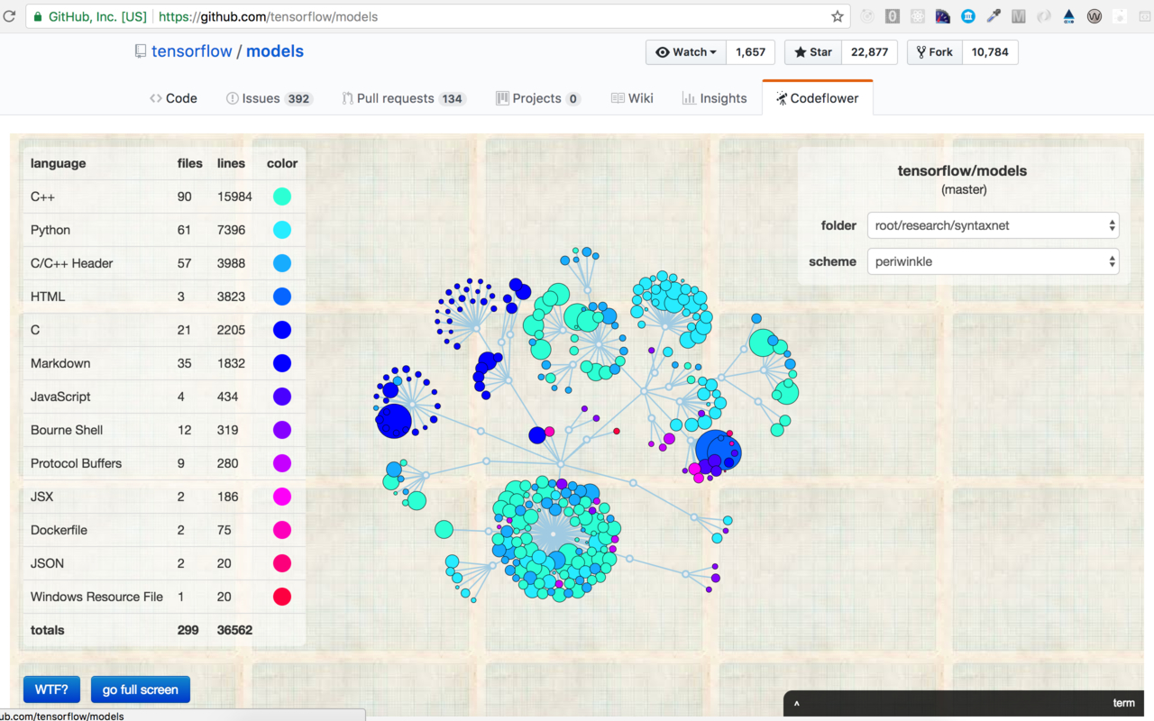Click the WTF? button
The width and height of the screenshot is (1154, 721).
51,689
